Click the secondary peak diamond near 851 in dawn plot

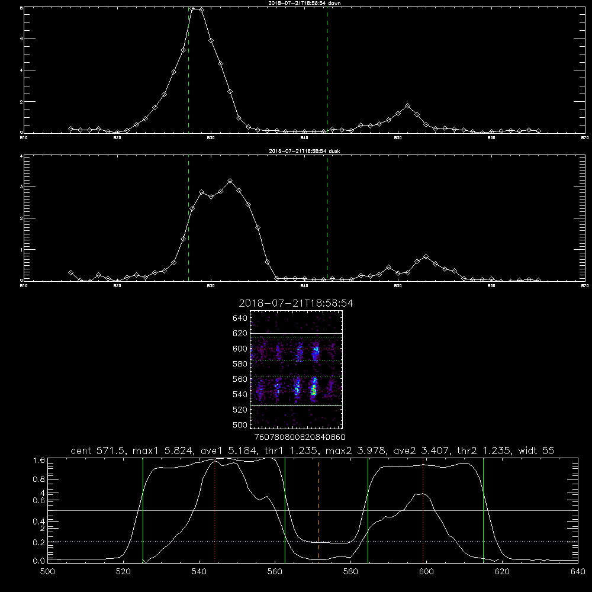tap(407, 106)
